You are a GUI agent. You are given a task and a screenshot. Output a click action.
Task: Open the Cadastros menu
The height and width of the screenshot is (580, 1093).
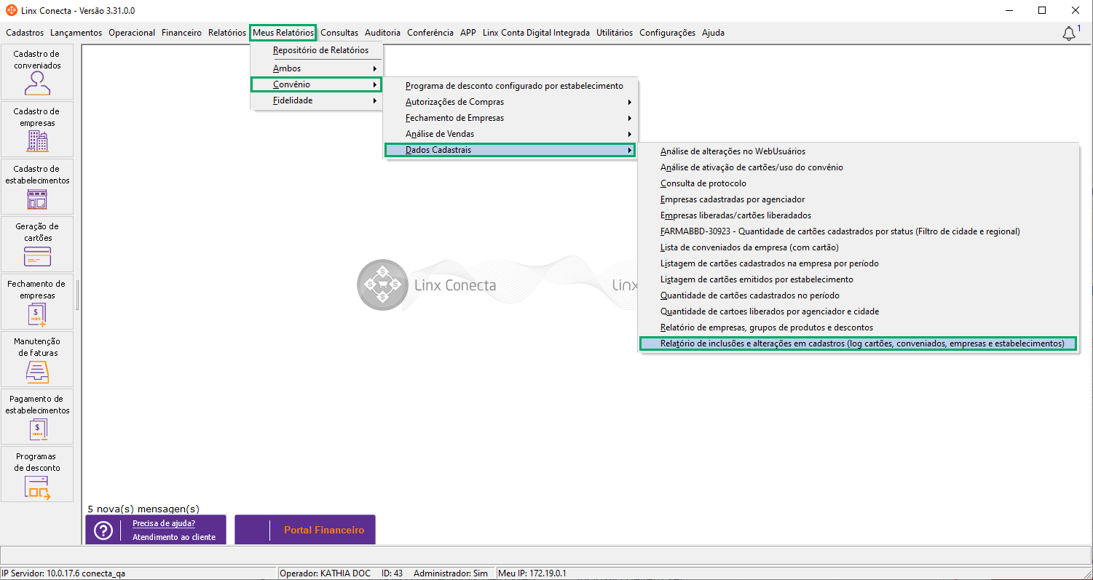coord(25,33)
